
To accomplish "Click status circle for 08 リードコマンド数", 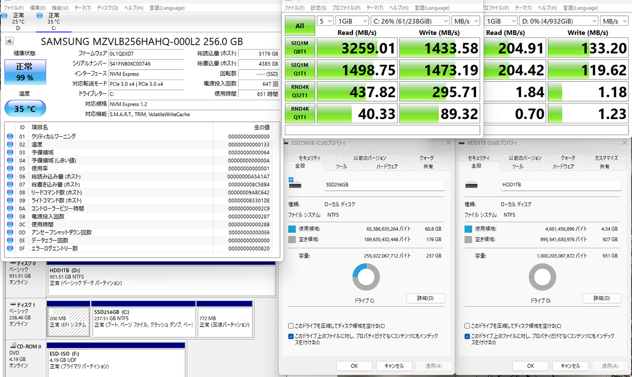I will pos(10,192).
